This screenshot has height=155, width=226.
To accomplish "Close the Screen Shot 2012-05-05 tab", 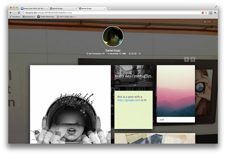I will [x=47, y=8].
